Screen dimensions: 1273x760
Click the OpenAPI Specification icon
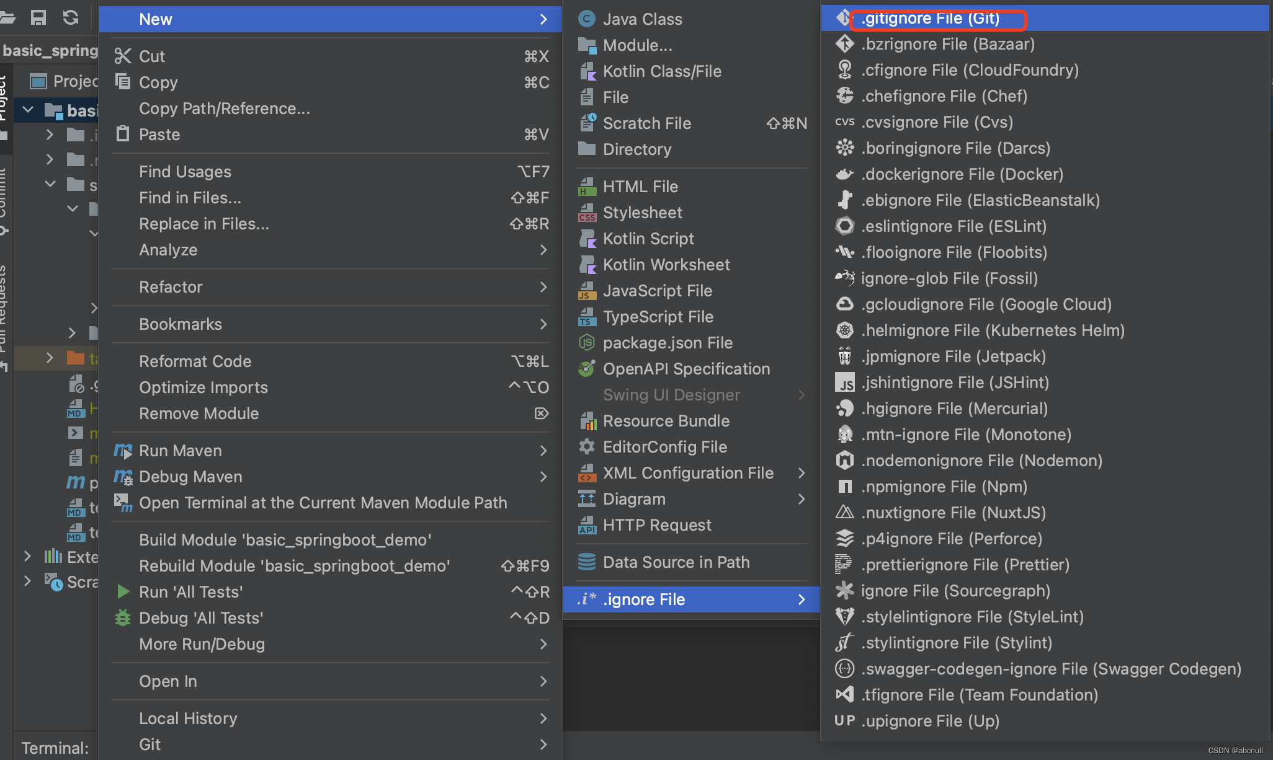586,368
